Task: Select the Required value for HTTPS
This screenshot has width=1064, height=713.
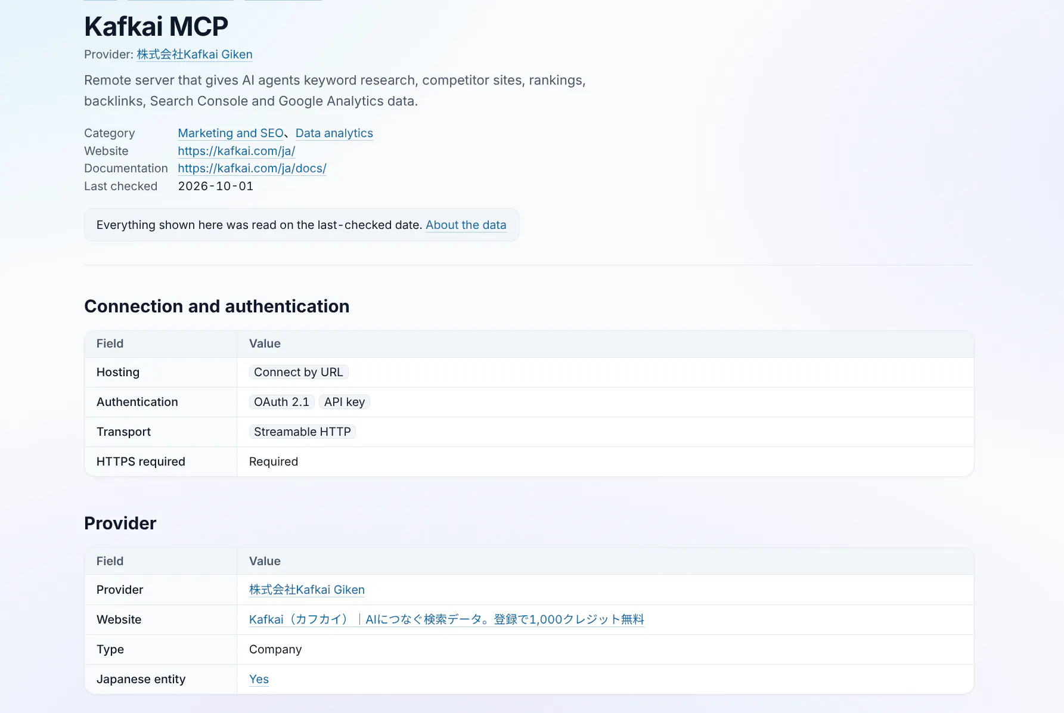Action: point(274,461)
